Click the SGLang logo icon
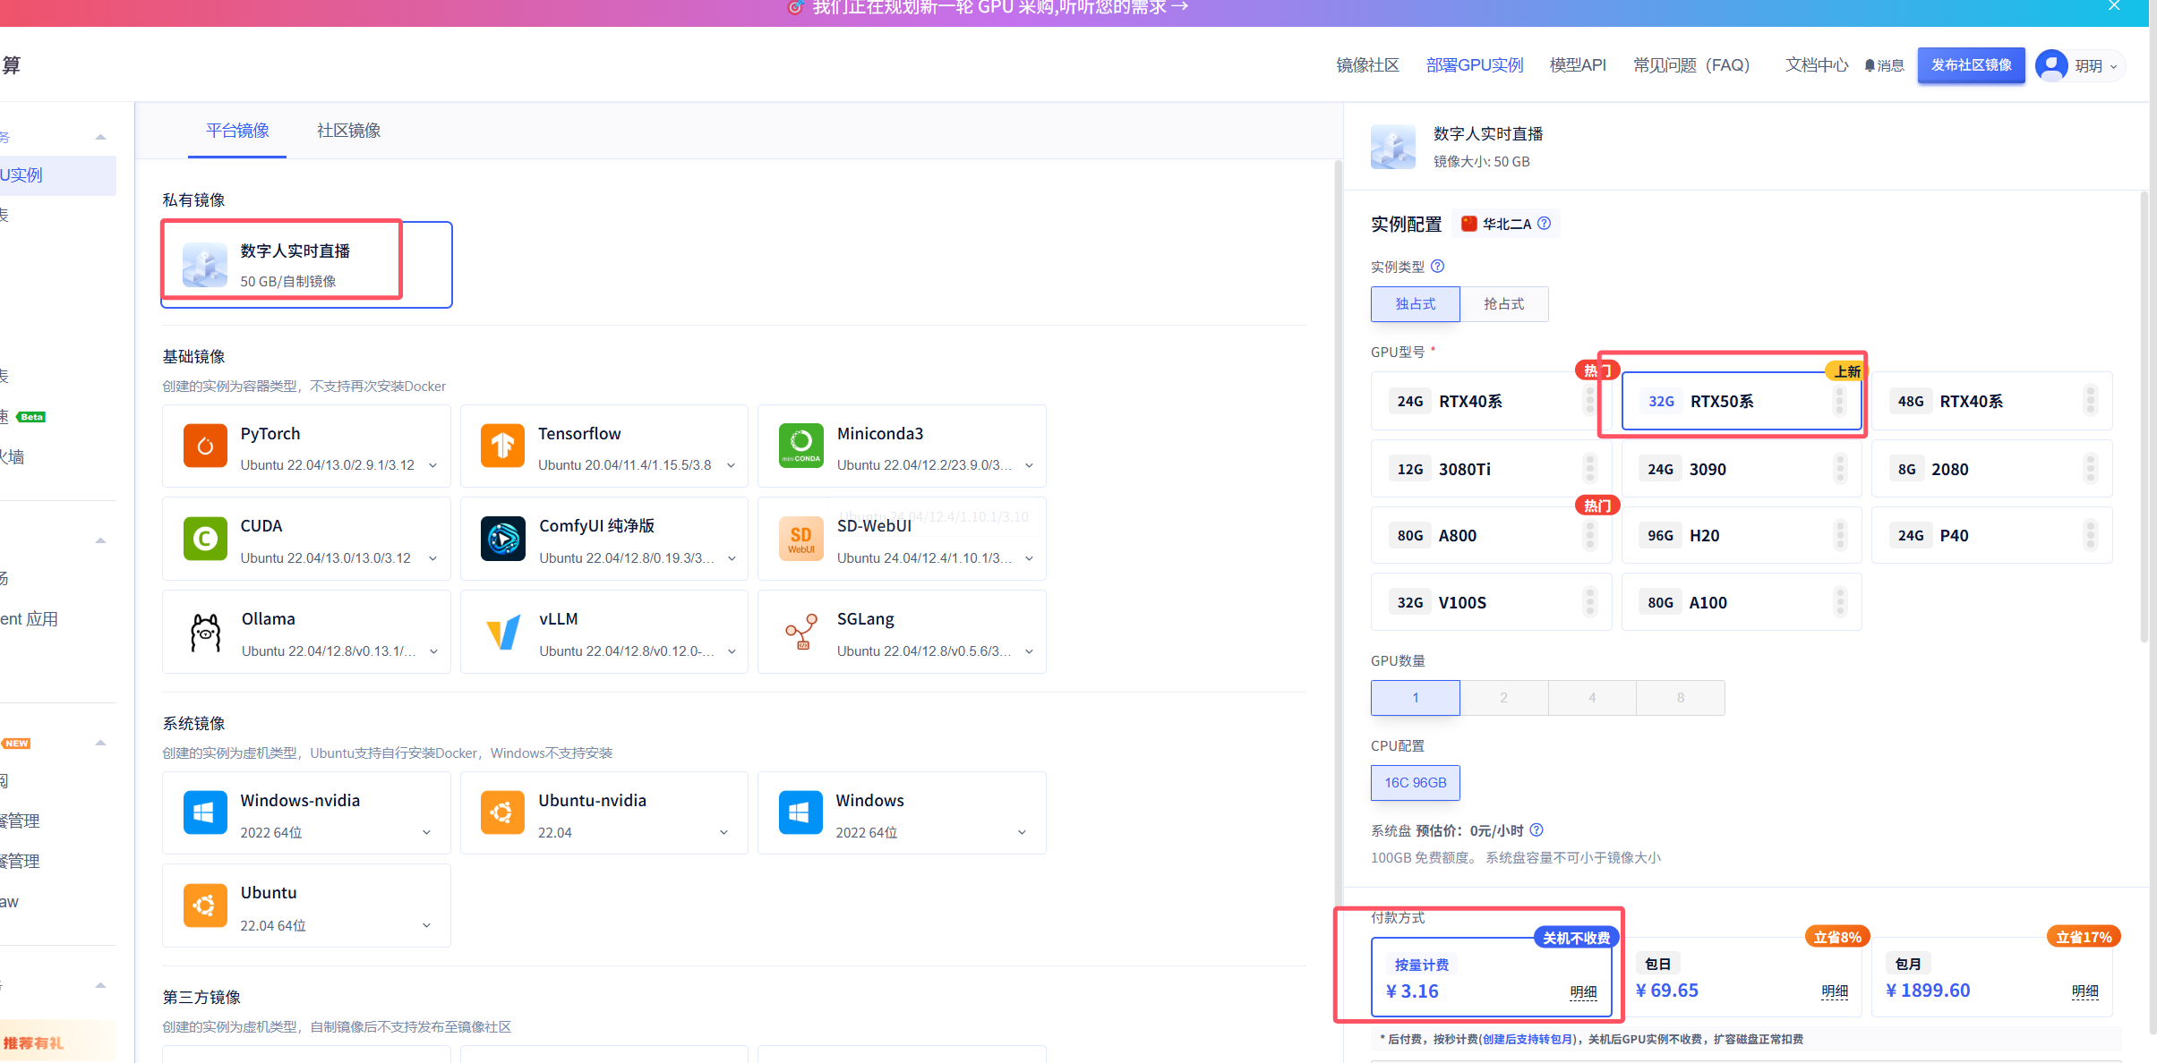Viewport: 2157px width, 1063px height. (x=801, y=632)
